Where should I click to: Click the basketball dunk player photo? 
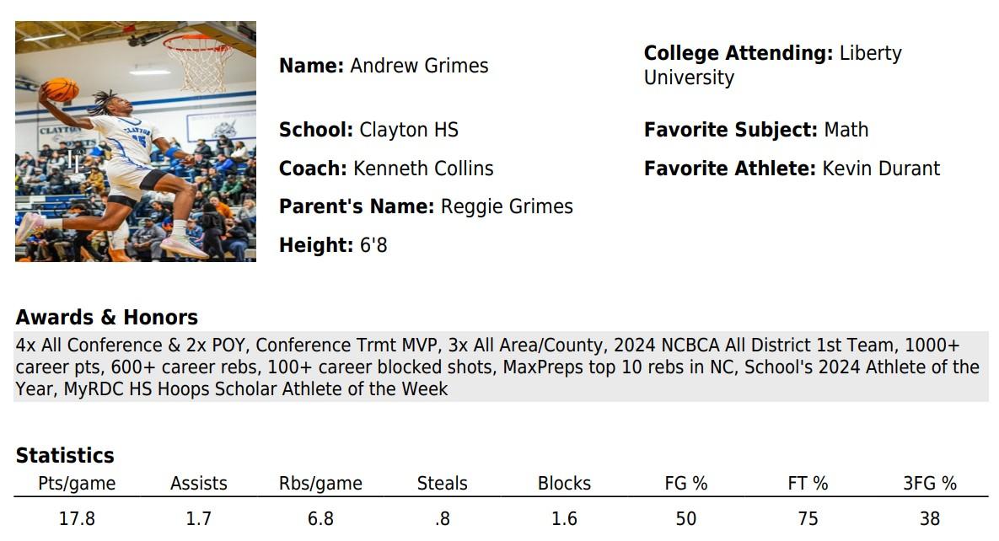(x=135, y=142)
